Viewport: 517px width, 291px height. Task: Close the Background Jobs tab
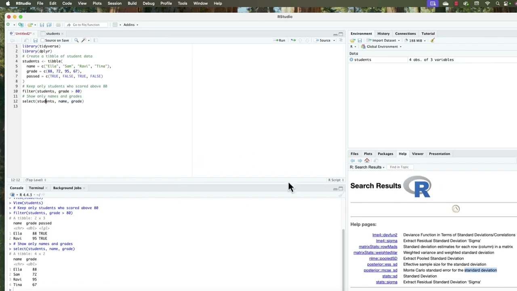84,188
